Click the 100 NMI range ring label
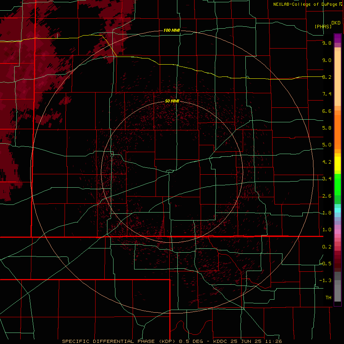Screen dimensions: 344x344 pos(172,30)
